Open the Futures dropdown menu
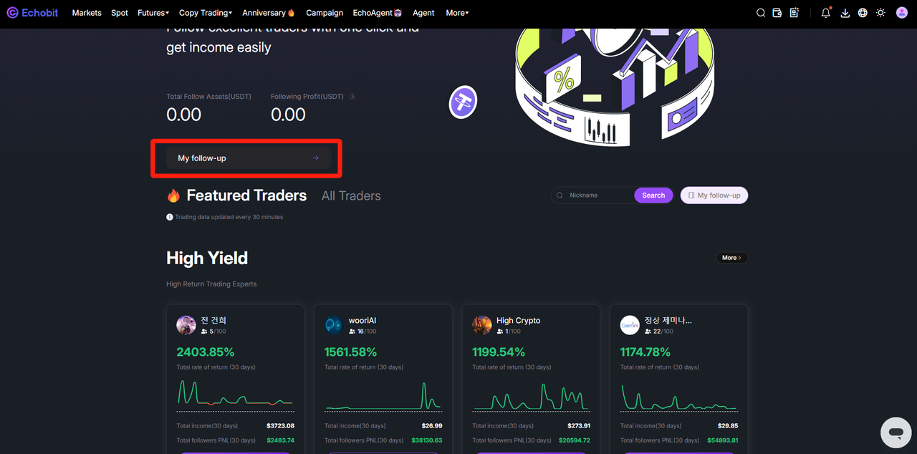Viewport: 917px width, 454px height. [153, 13]
